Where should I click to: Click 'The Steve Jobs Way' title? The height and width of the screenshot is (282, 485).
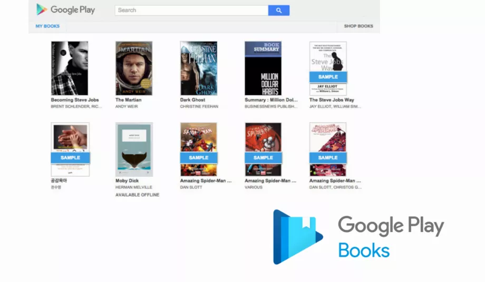point(332,100)
